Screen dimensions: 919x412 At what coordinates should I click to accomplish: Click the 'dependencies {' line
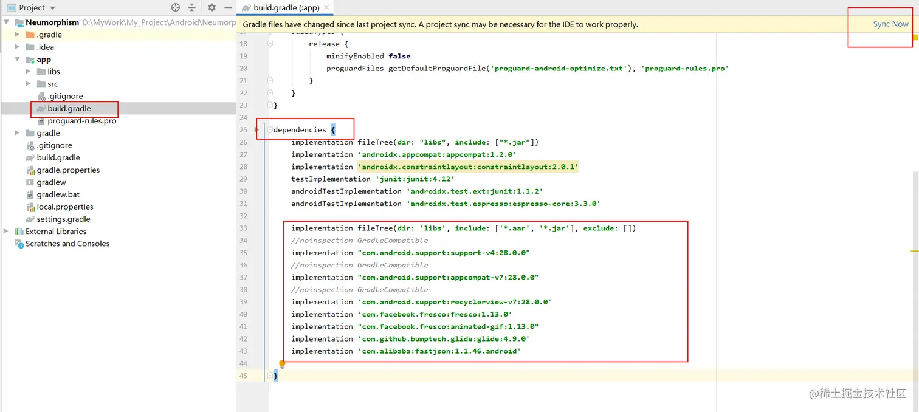coord(305,129)
